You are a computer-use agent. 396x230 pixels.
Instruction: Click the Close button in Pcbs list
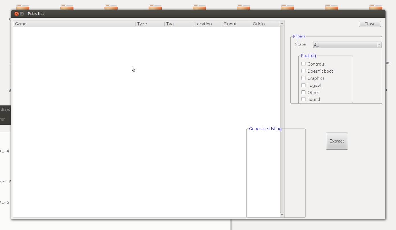370,24
